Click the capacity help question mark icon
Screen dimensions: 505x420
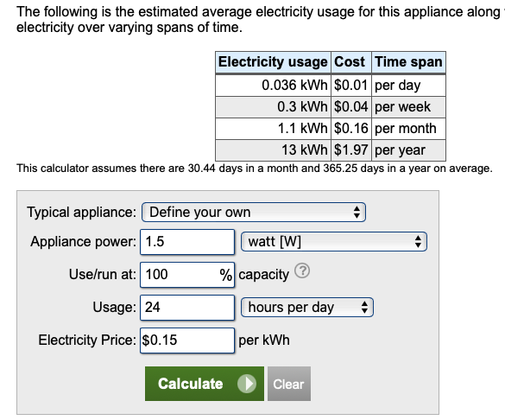(x=302, y=270)
